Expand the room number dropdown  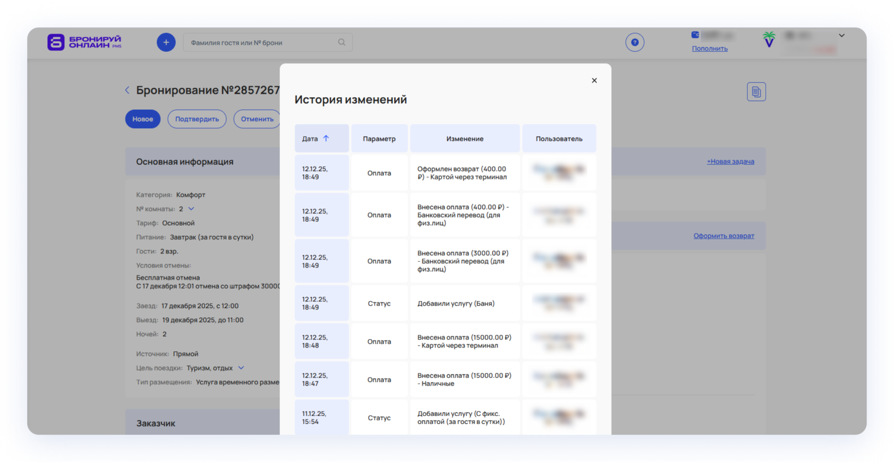coord(191,209)
